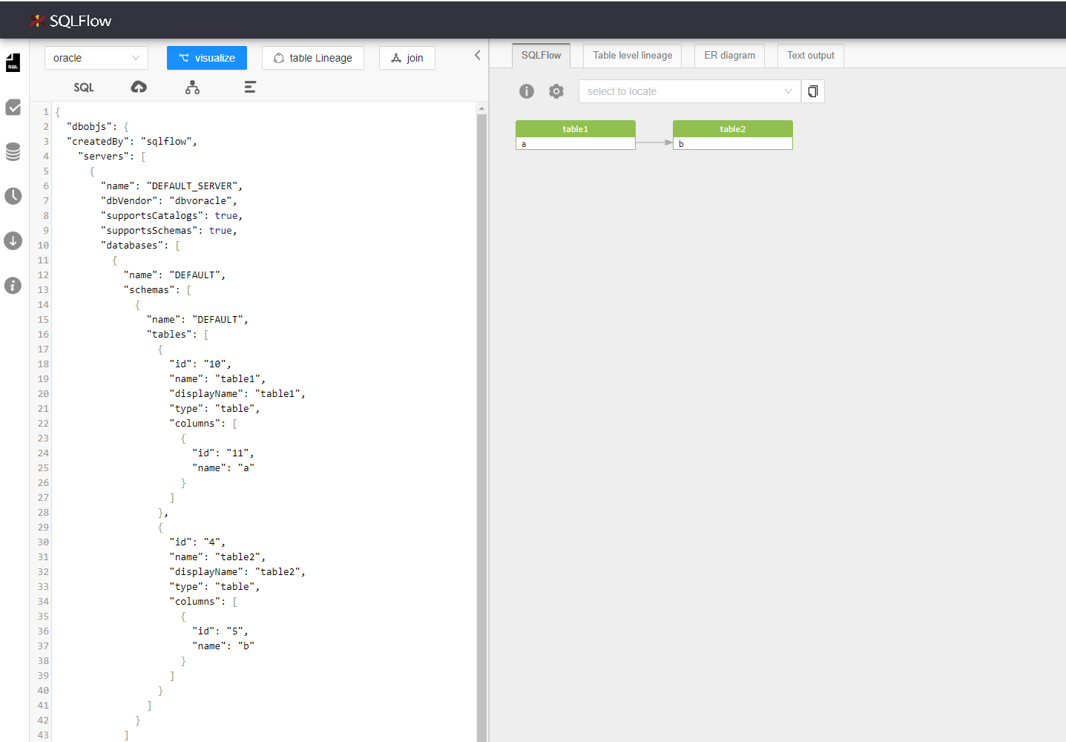Click the editor vertical scrollbar

pos(482,427)
